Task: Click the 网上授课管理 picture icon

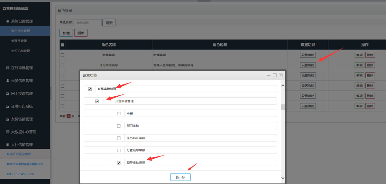Action: pyautogui.click(x=8, y=93)
